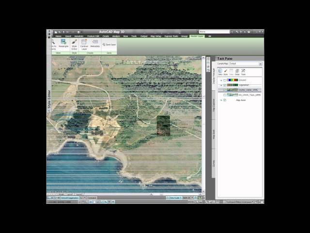Click the Save layer button
Viewport: 310px width, 233px height.
pyautogui.click(x=109, y=45)
